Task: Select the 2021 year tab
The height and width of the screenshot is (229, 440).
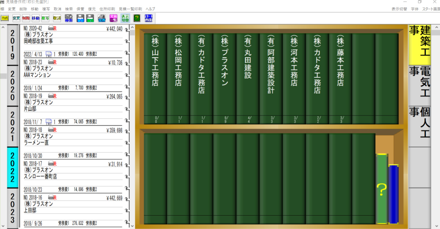Action: point(13,126)
